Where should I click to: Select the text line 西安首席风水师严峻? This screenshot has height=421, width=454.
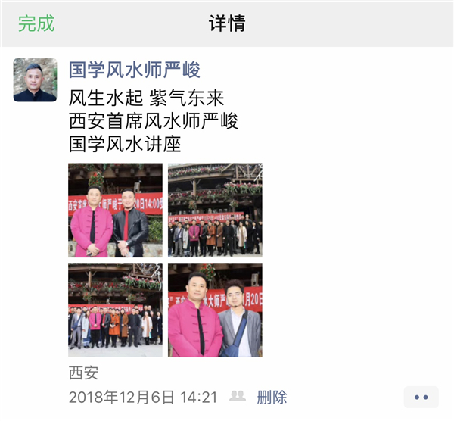click(154, 121)
